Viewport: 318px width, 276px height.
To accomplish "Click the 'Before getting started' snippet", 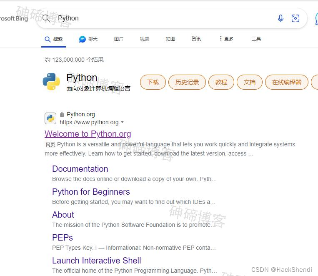I will [134, 202].
